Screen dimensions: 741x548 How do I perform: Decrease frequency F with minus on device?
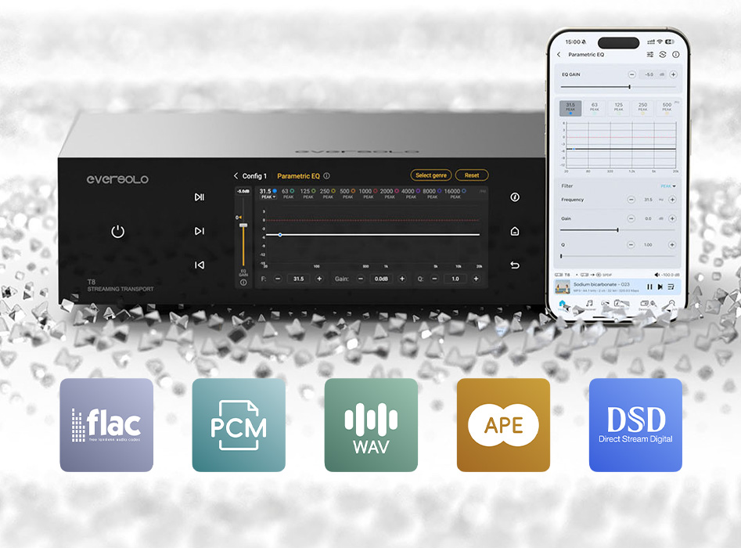(278, 279)
